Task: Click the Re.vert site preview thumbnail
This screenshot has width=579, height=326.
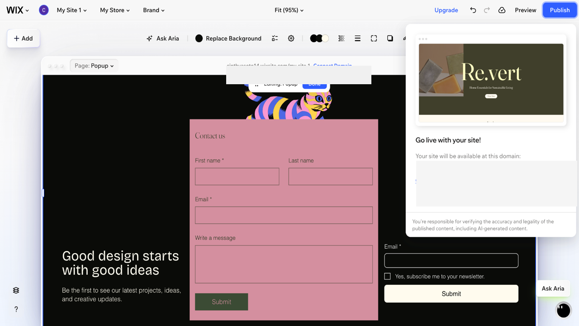Action: (x=491, y=79)
